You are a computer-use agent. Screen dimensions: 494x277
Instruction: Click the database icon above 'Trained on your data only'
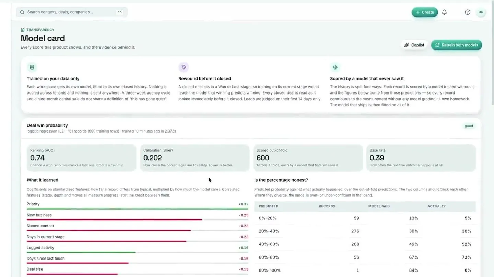tap(32, 67)
